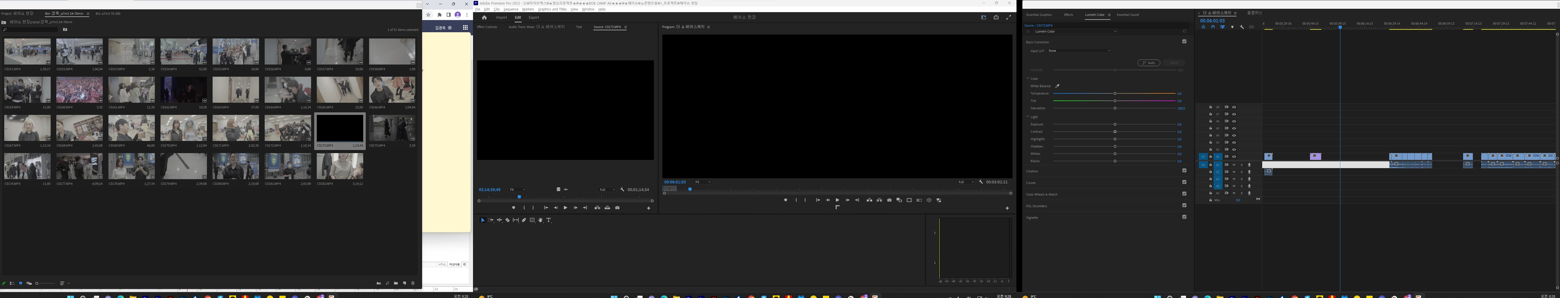Toggle Color Wheels & Match checkbox
Viewport: 1560px width, 298px height.
coord(1185,194)
